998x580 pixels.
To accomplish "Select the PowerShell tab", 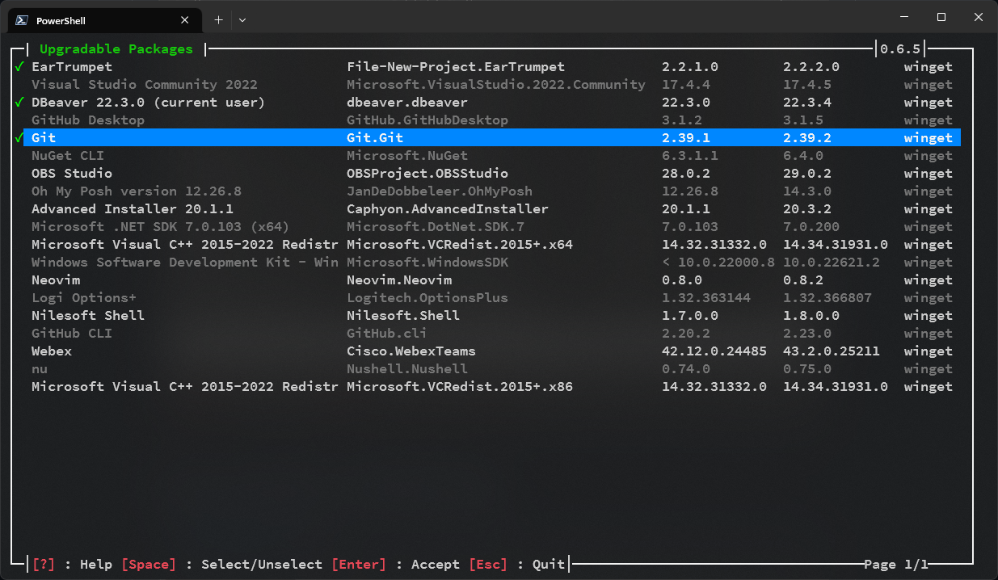I will tap(103, 20).
